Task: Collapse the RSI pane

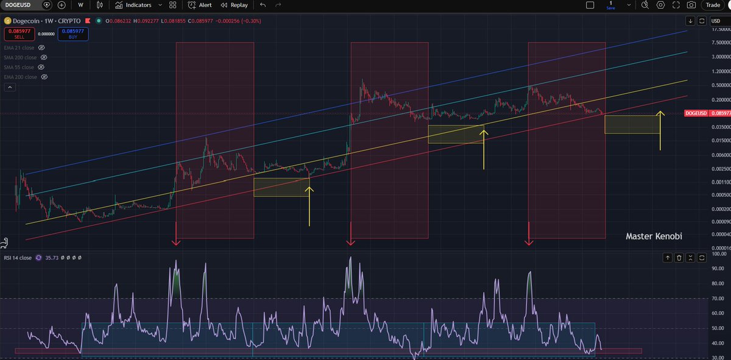Action: 690,258
